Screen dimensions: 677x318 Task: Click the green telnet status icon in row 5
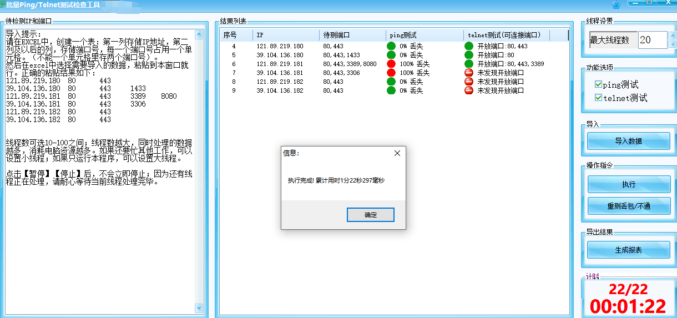[x=469, y=55]
